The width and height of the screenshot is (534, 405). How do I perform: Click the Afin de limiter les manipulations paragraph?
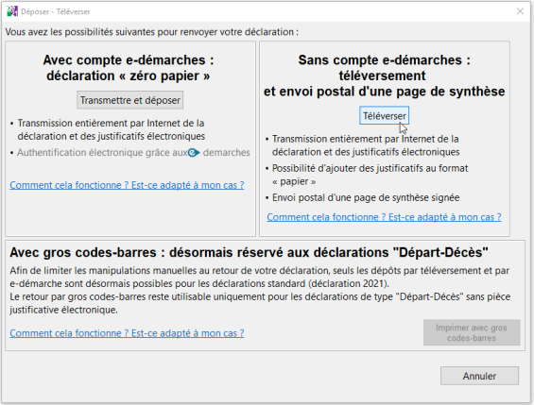tap(260, 290)
